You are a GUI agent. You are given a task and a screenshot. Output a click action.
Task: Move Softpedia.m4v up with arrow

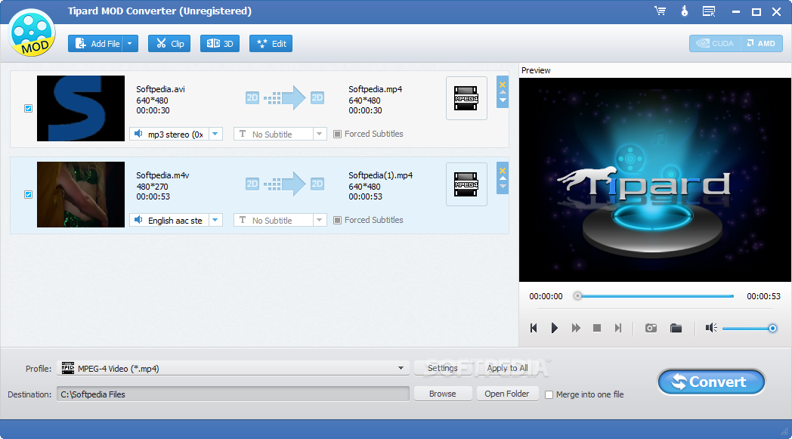click(503, 178)
